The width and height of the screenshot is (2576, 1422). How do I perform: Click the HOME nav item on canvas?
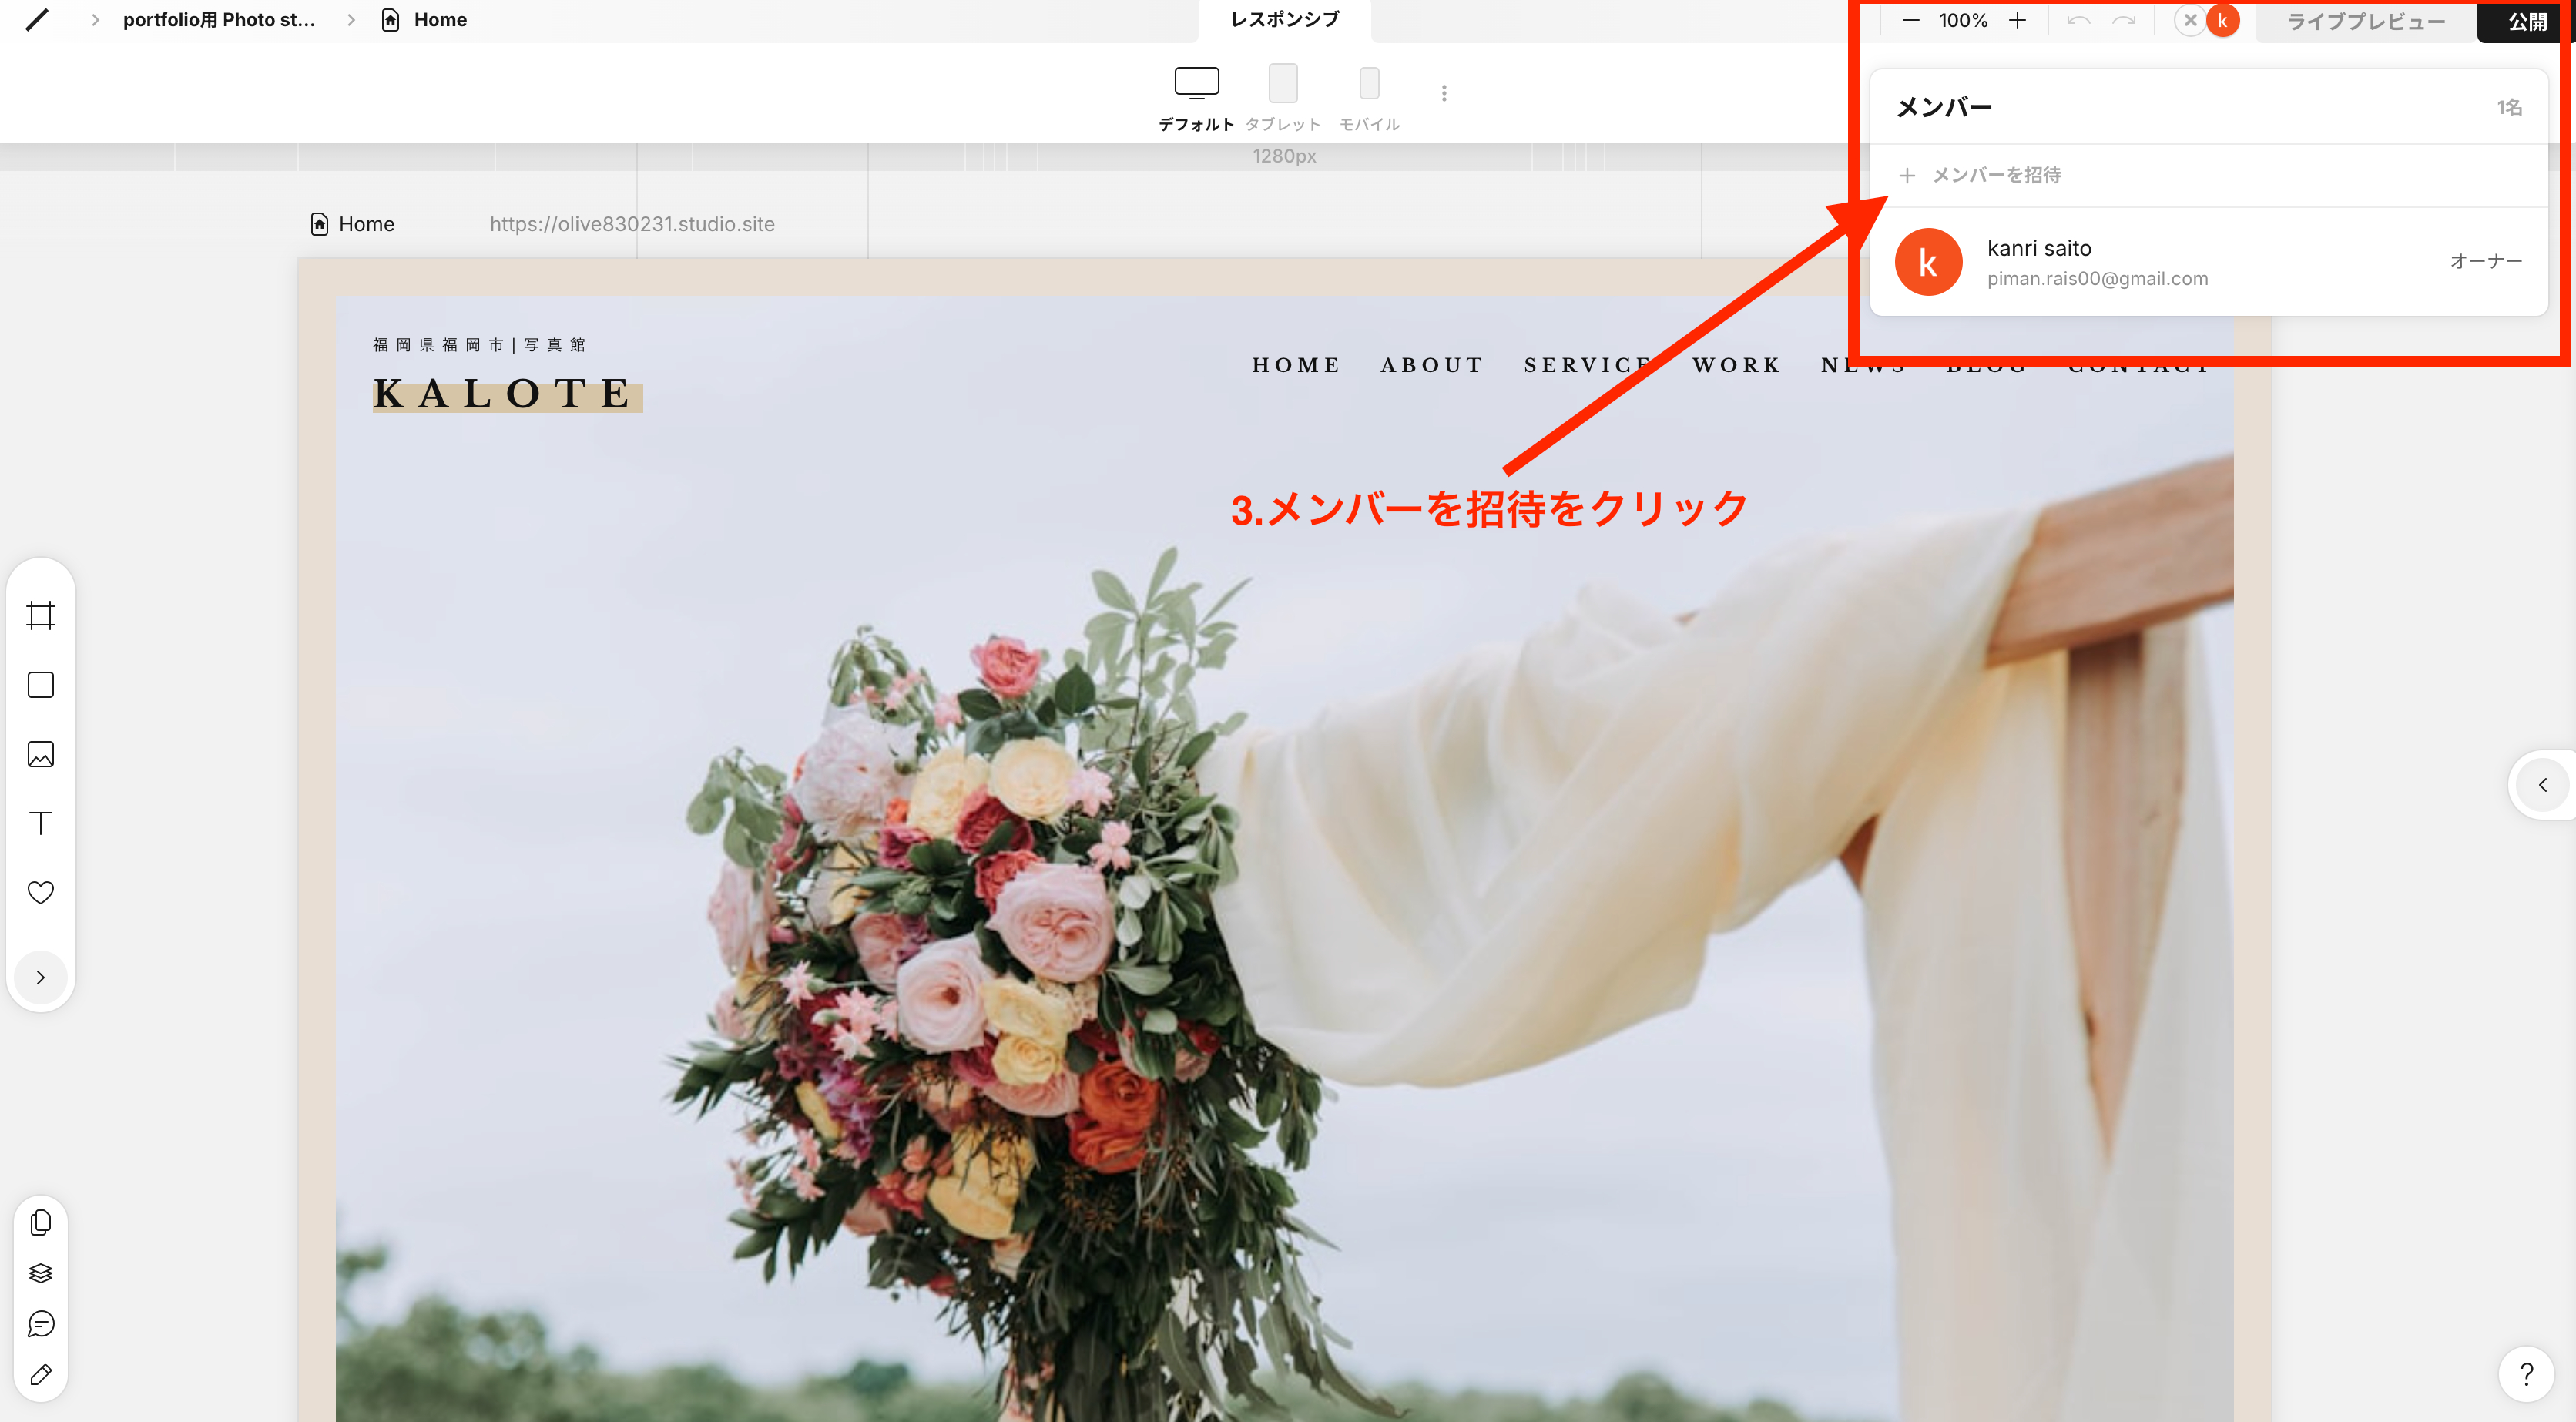[x=1296, y=365]
